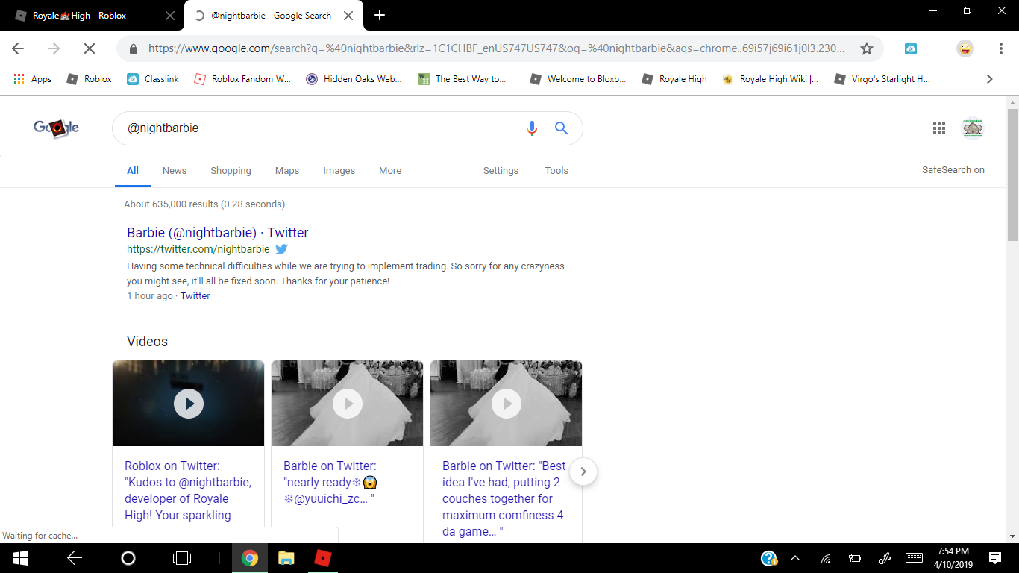Image resolution: width=1019 pixels, height=573 pixels.
Task: Start voice search with the microphone
Action: (x=532, y=128)
